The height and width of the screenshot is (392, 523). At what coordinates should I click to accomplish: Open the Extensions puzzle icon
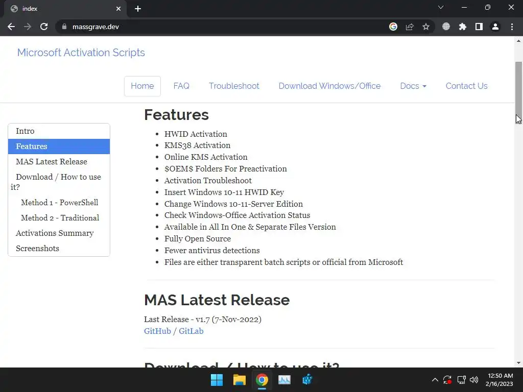click(463, 27)
